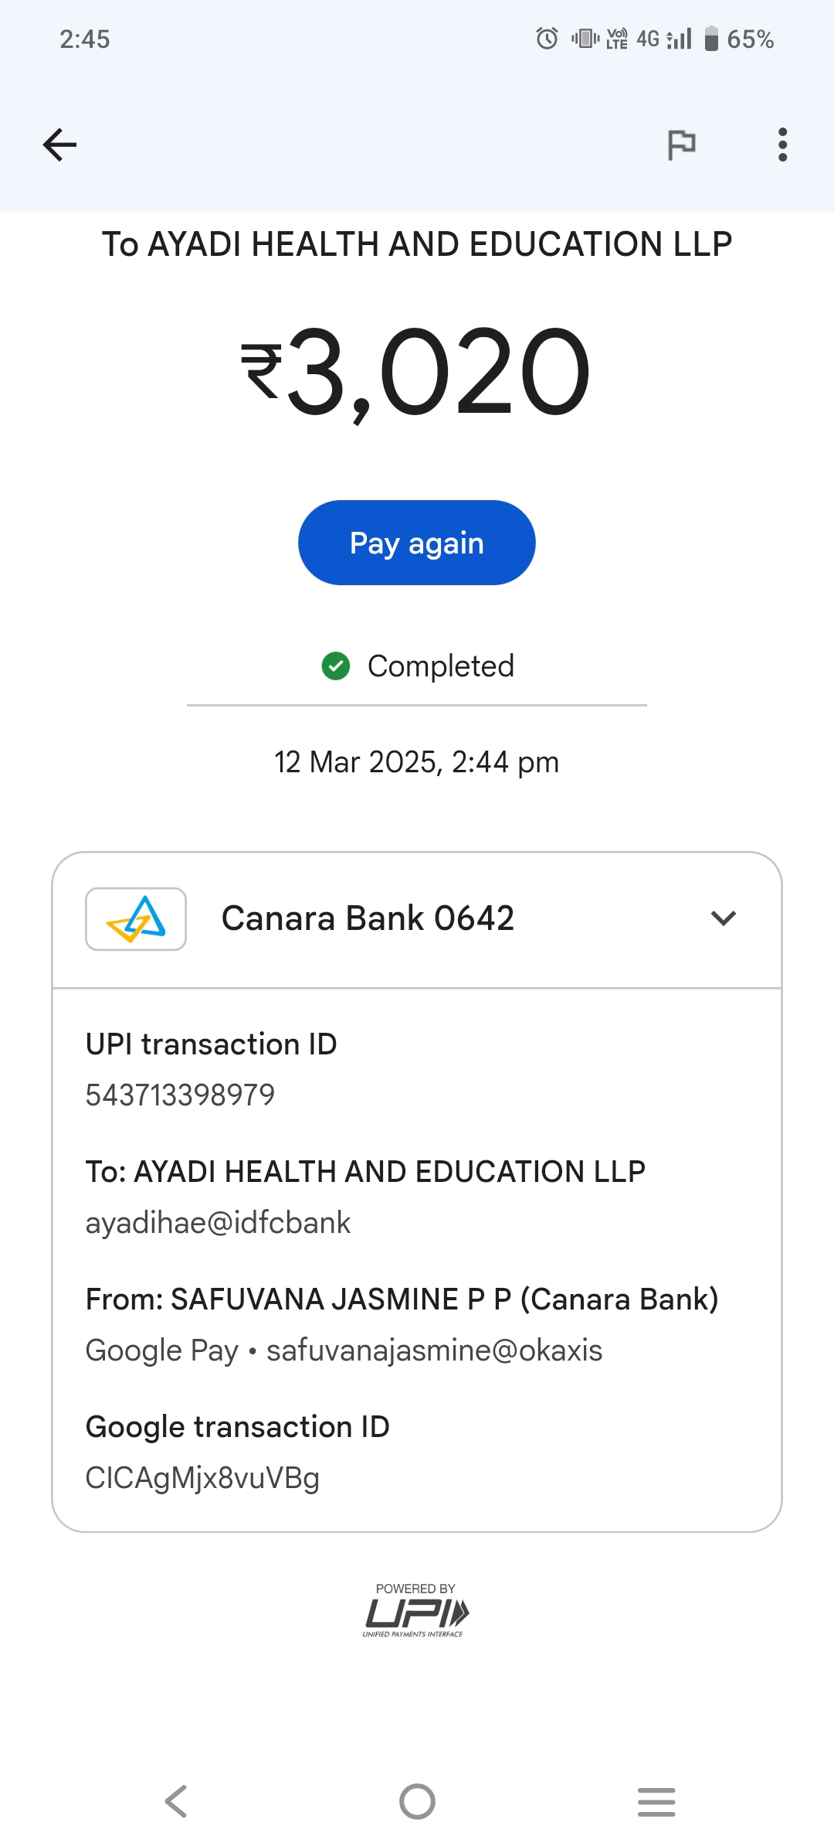
Task: Tap the back arrow icon
Action: tap(59, 145)
